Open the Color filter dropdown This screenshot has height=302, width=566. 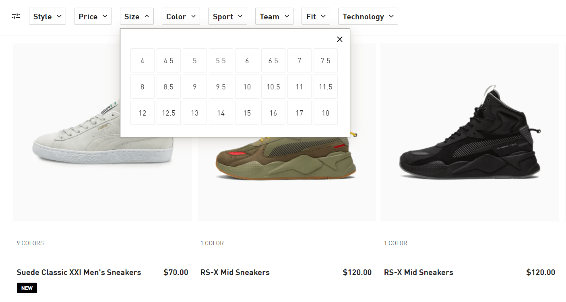point(180,17)
